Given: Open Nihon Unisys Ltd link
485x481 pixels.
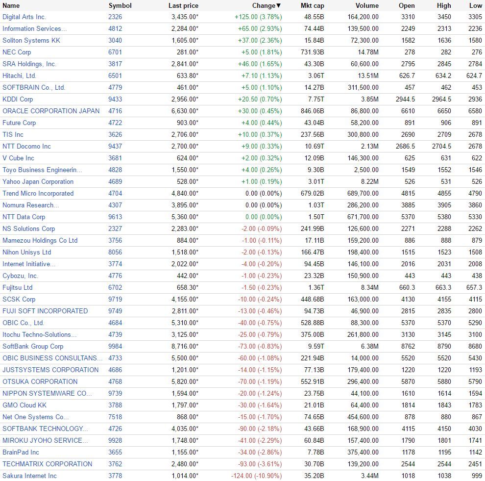Looking at the screenshot, I should pos(26,252).
